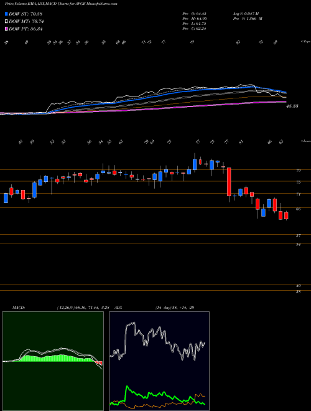
Task: Click the 75 price level label
Action: (x=298, y=182)
